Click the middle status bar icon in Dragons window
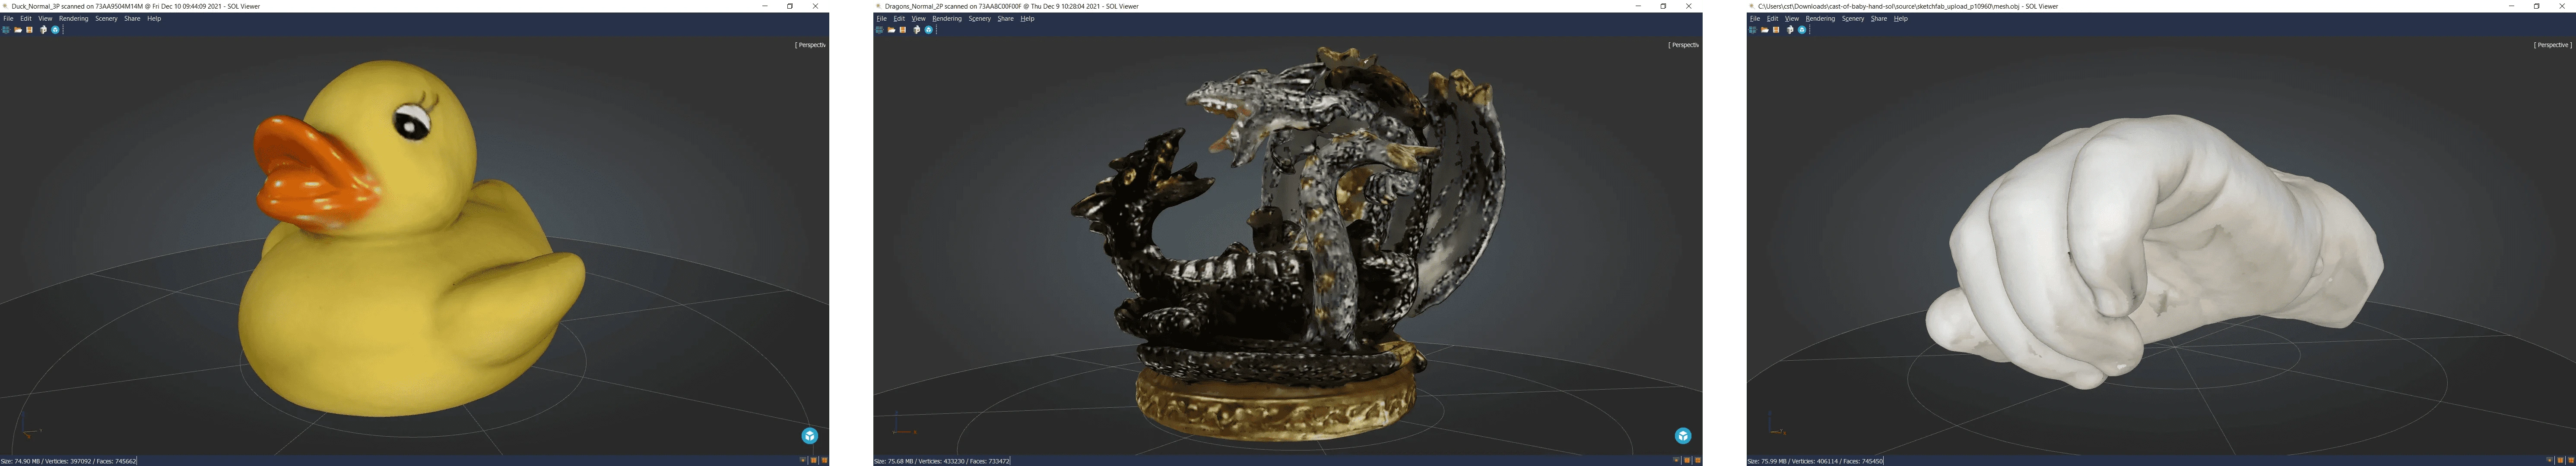The image size is (2576, 466). click(x=1687, y=461)
